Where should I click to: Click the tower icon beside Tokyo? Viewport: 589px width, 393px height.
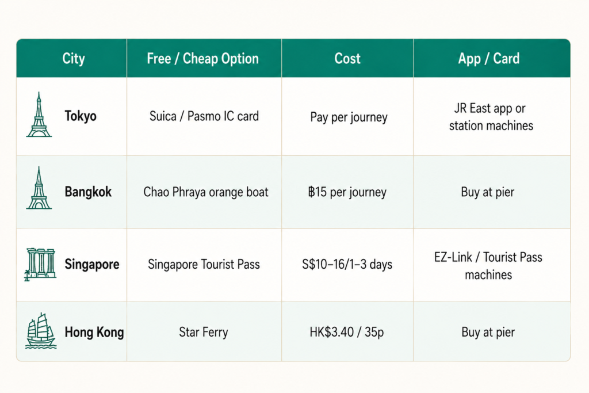39,115
